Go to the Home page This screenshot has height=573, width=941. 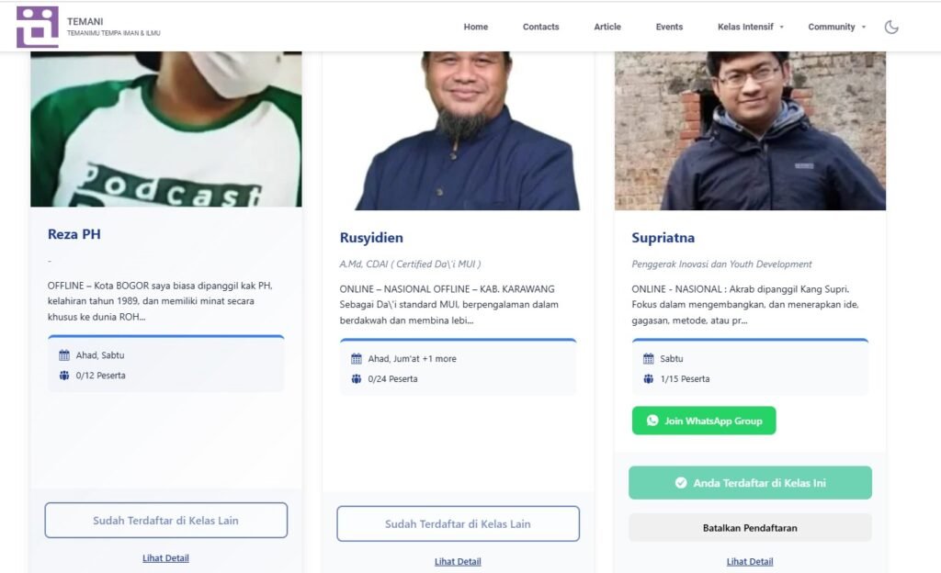tap(476, 28)
